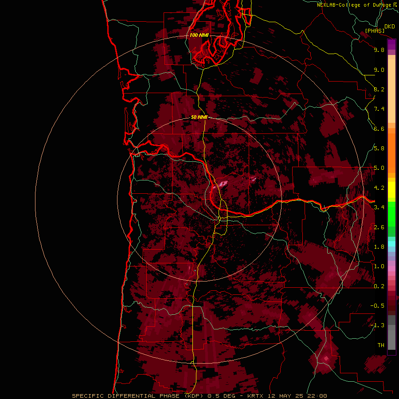Screen dimensions: 399x399
Task: Click the 2.6 legend value
Action: [x=379, y=227]
